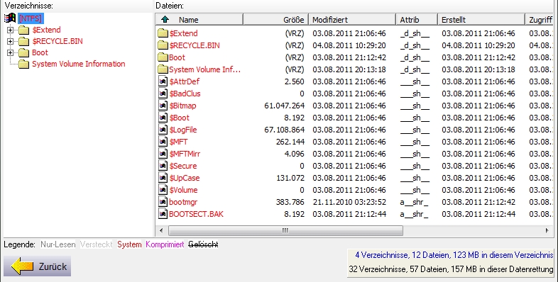The height and width of the screenshot is (282, 558).
Task: Click the $Boot file icon
Action: pyautogui.click(x=163, y=118)
